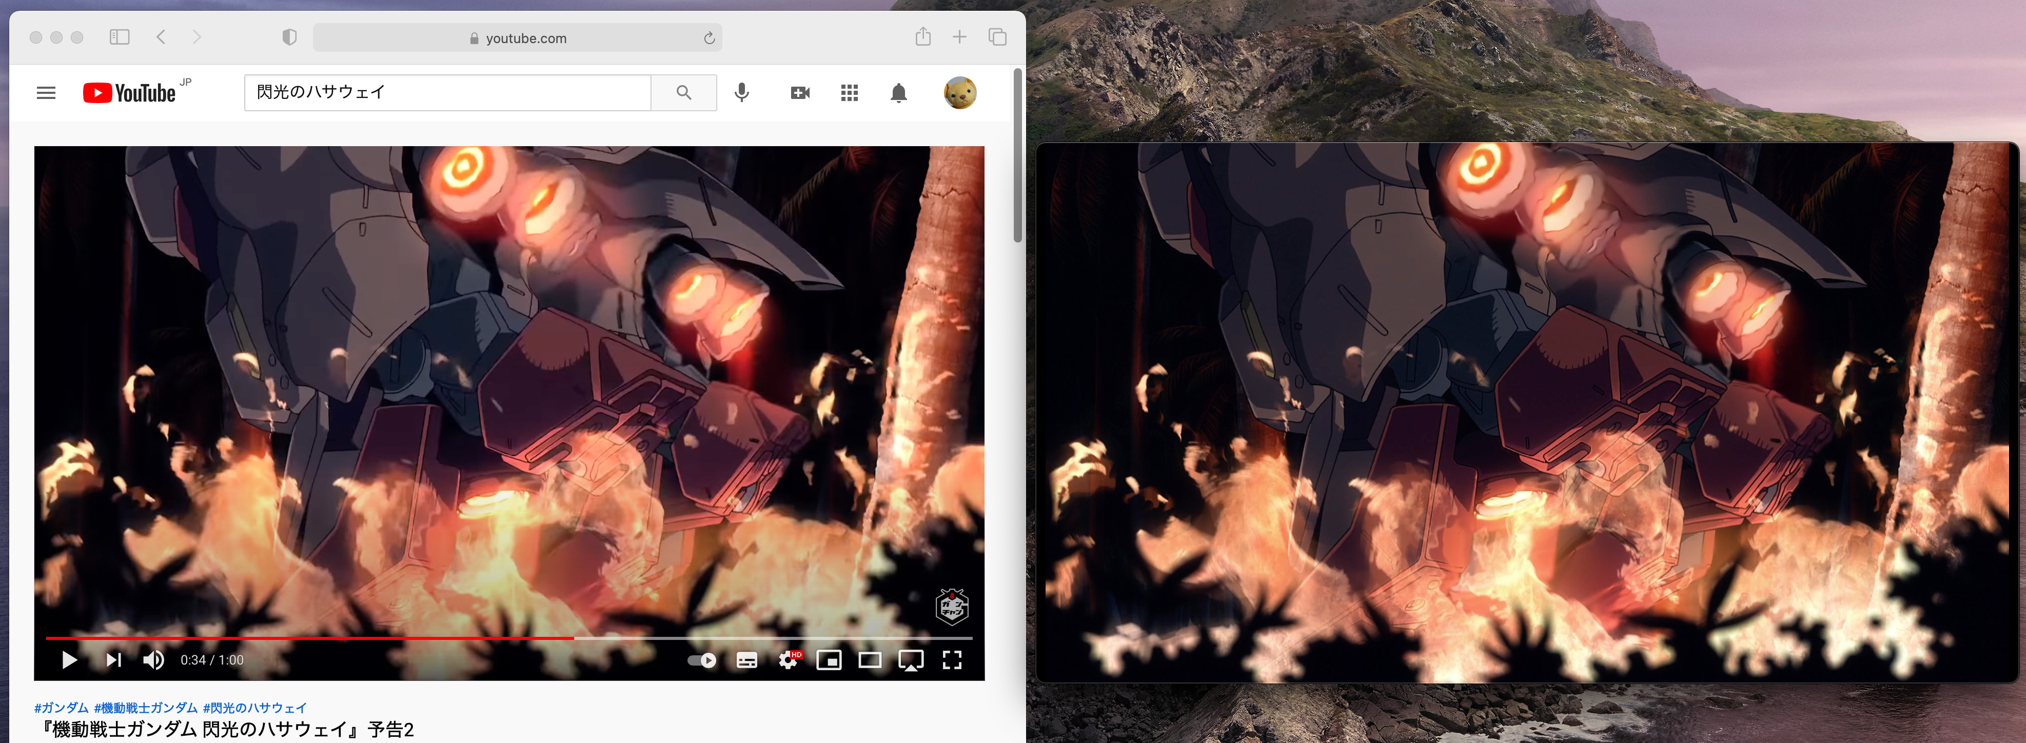Image resolution: width=2026 pixels, height=743 pixels.
Task: Click the #ガンダム hashtag link
Action: point(62,708)
